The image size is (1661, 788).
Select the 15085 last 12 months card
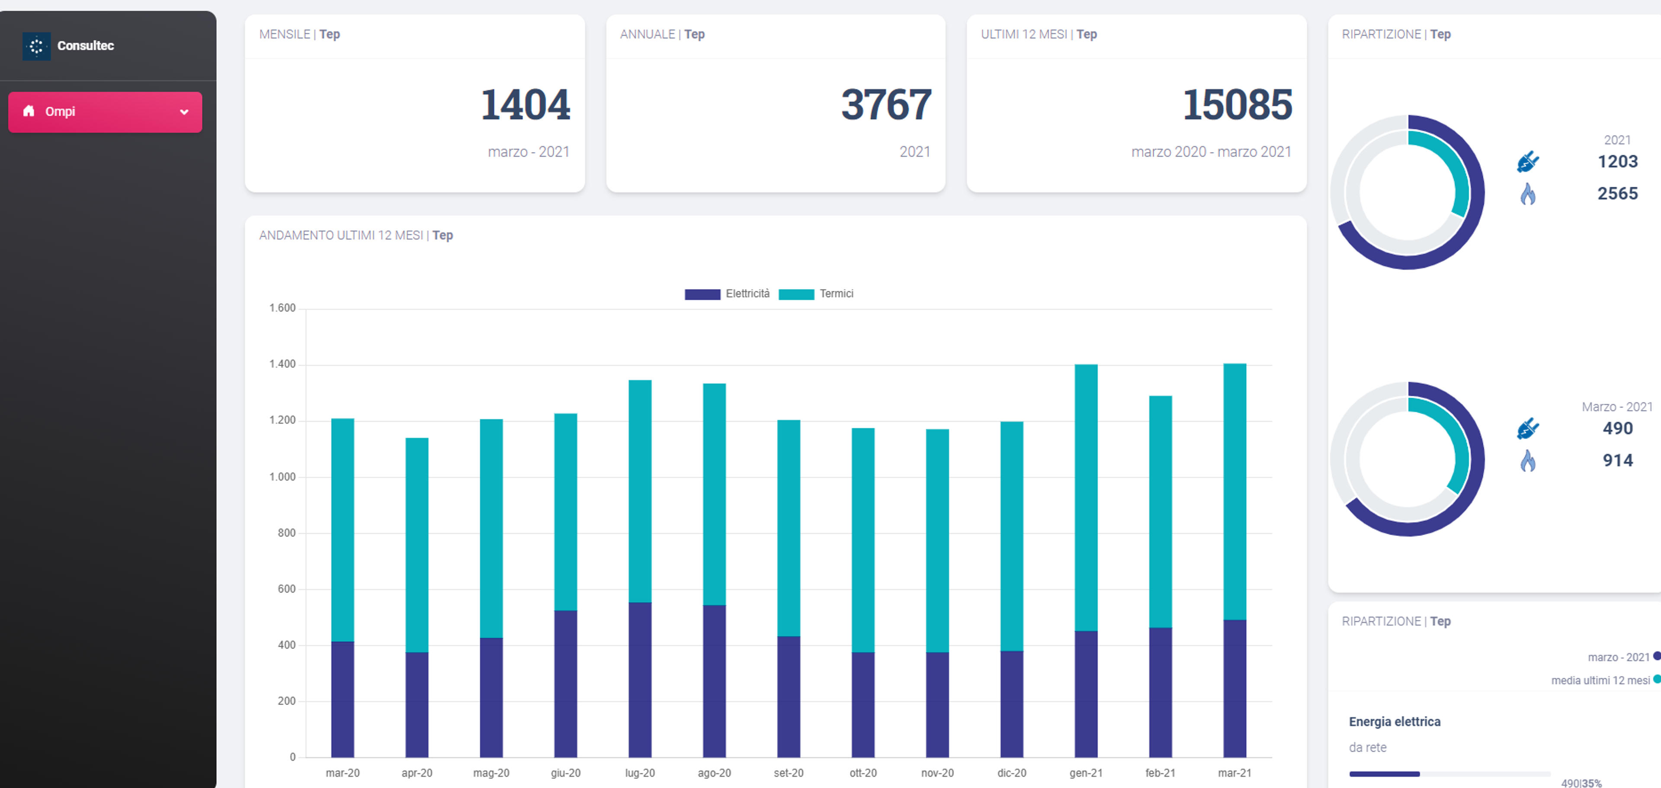(1136, 104)
